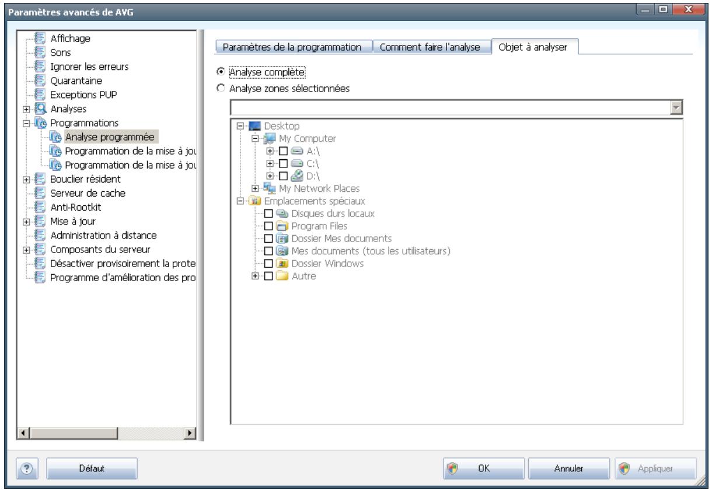Collapse the Desktop tree node

[240, 127]
